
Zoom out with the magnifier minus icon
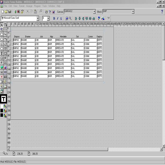pos(70,19)
